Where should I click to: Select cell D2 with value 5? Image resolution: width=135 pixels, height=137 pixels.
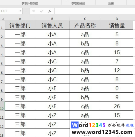[x=117, y=34]
